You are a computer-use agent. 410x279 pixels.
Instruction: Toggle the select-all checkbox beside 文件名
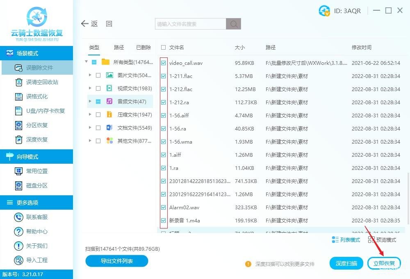click(164, 48)
